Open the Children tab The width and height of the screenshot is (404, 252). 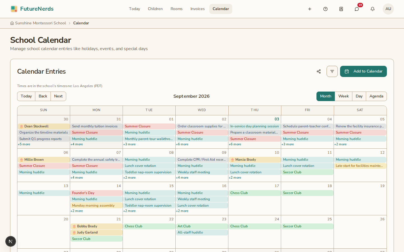(x=155, y=9)
